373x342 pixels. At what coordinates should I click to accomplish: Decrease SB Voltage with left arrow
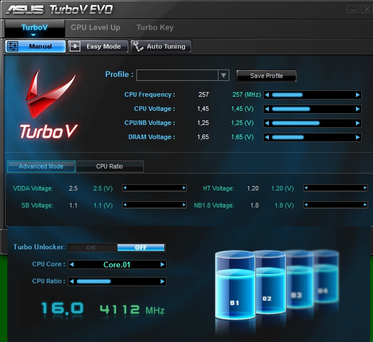(x=125, y=205)
